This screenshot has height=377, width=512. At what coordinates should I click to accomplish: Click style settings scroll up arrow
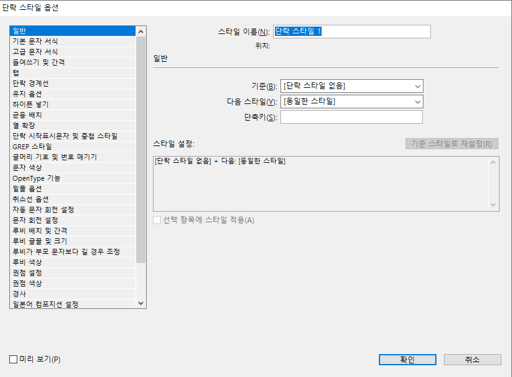pyautogui.click(x=493, y=162)
